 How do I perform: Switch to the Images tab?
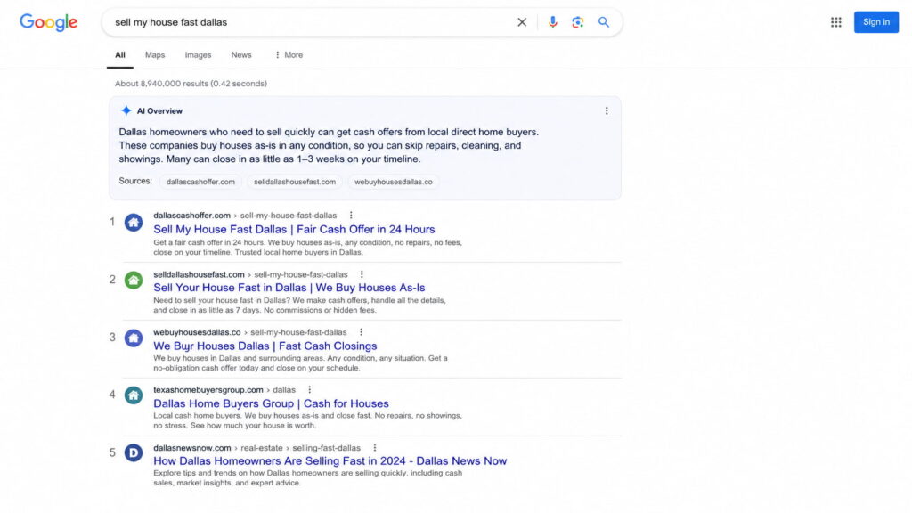click(198, 55)
